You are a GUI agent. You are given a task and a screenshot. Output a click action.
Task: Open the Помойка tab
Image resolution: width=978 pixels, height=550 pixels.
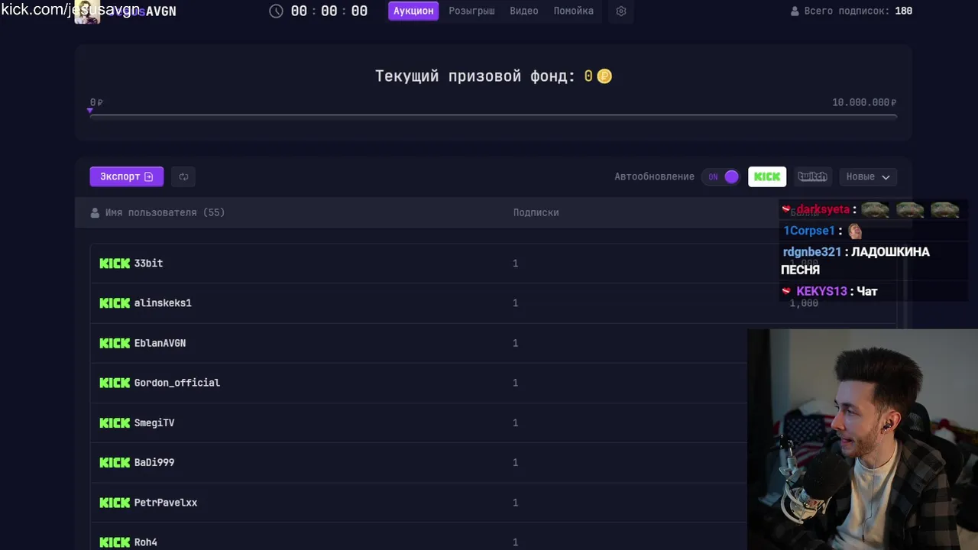(x=574, y=11)
